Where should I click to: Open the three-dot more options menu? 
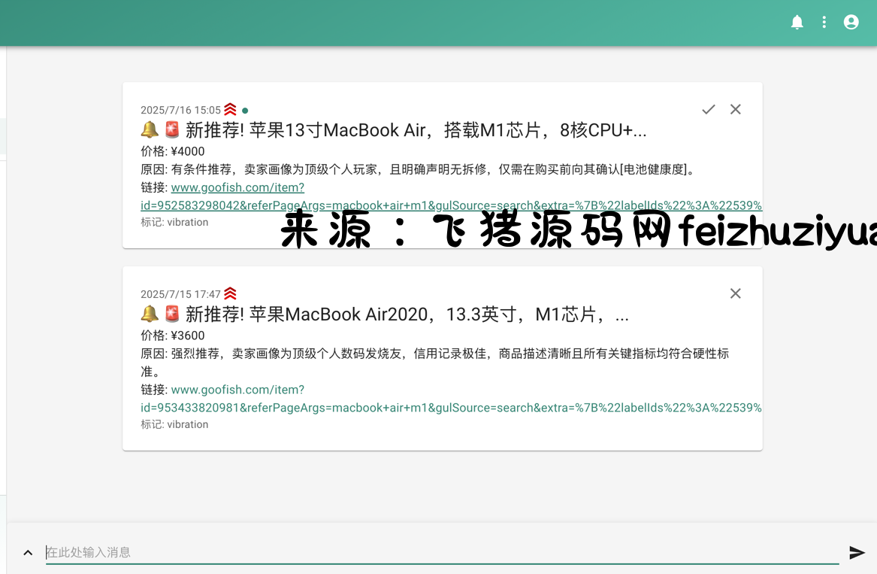click(x=824, y=23)
